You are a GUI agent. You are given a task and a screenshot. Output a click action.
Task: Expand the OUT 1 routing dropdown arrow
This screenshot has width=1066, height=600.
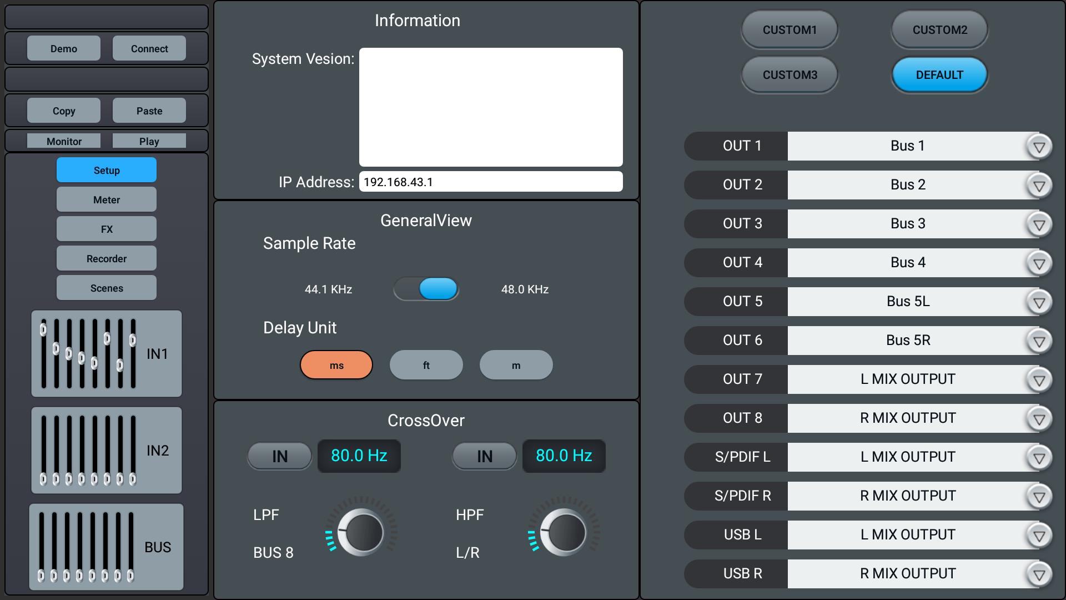(1039, 147)
